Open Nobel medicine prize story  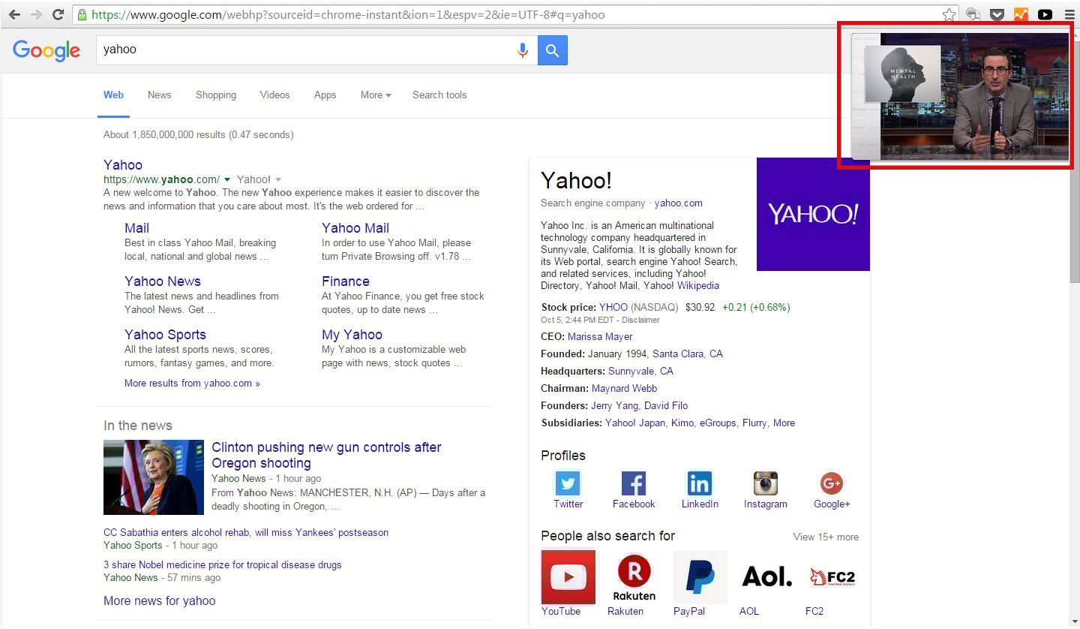click(222, 565)
